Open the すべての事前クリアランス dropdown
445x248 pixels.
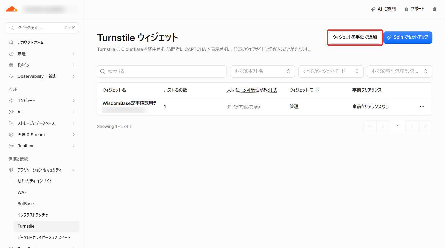(399, 71)
